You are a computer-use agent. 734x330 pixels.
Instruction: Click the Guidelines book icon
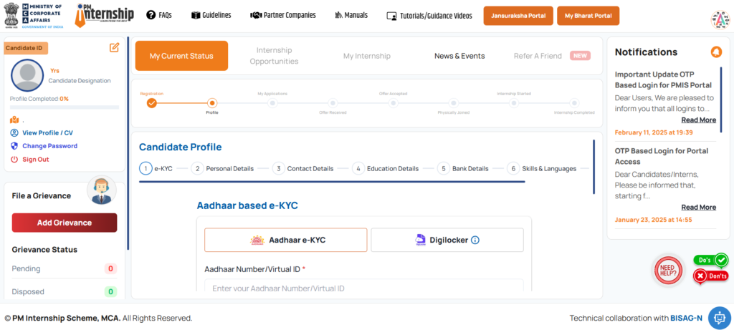(x=196, y=15)
